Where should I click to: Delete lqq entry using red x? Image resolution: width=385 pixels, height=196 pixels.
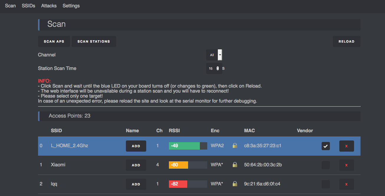point(346,184)
